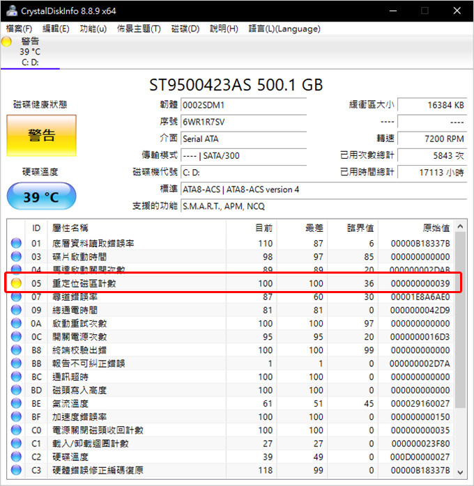Click the blue status icon for attribute 0C
Image resolution: width=474 pixels, height=486 pixels.
click(x=16, y=336)
